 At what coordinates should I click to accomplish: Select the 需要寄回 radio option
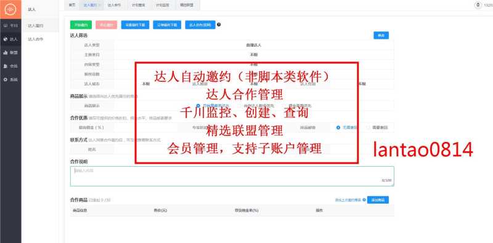click(368, 128)
